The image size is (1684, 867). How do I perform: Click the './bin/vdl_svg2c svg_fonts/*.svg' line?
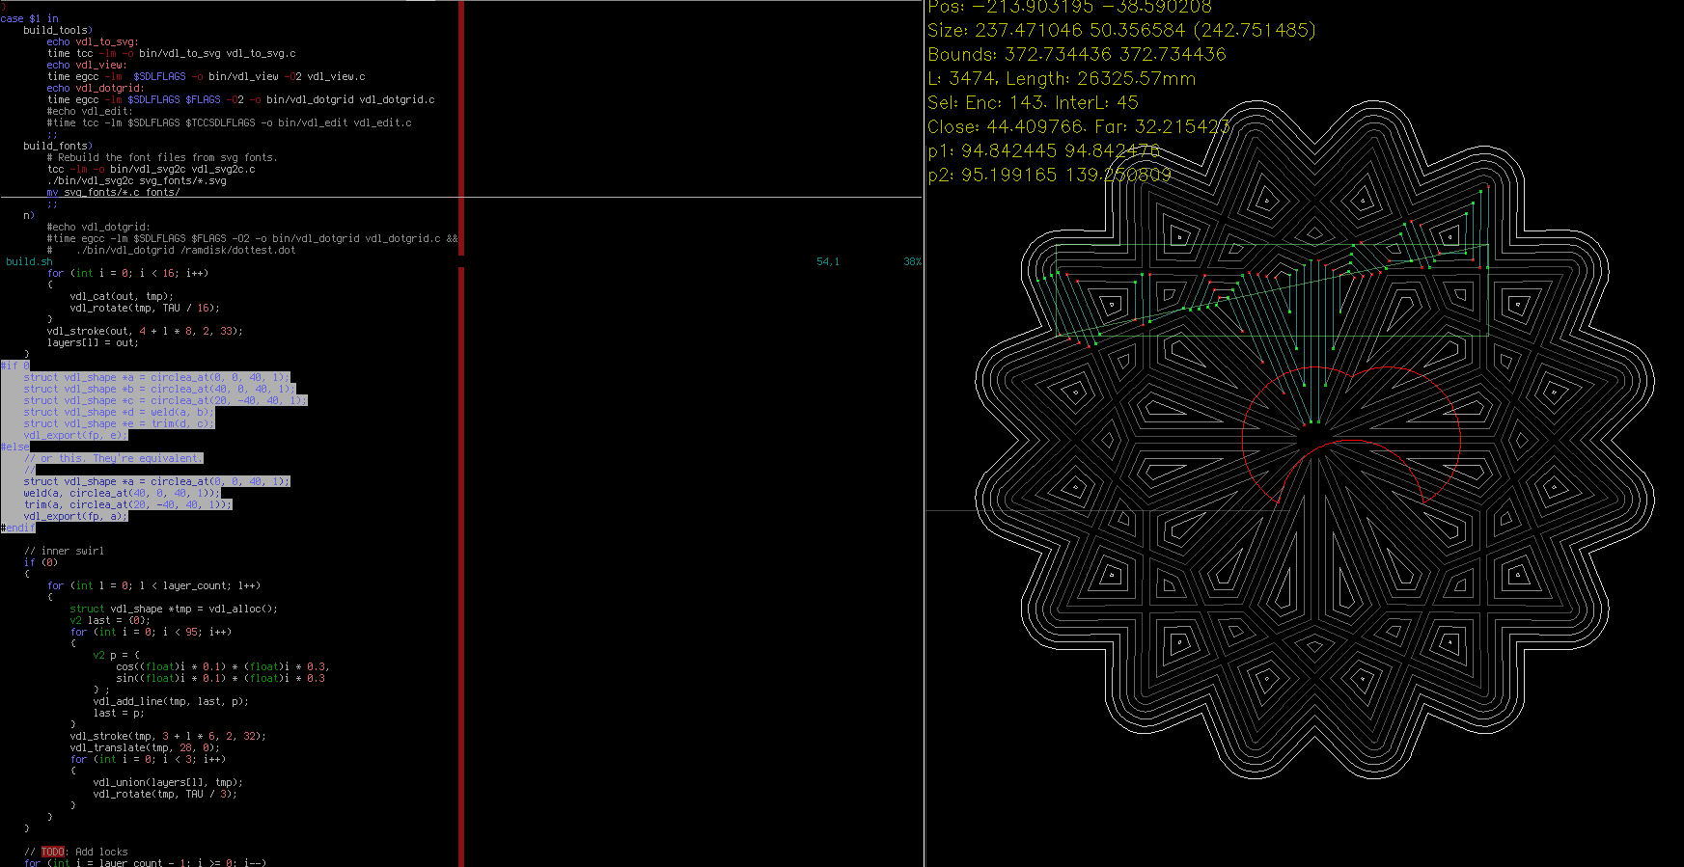click(x=137, y=180)
